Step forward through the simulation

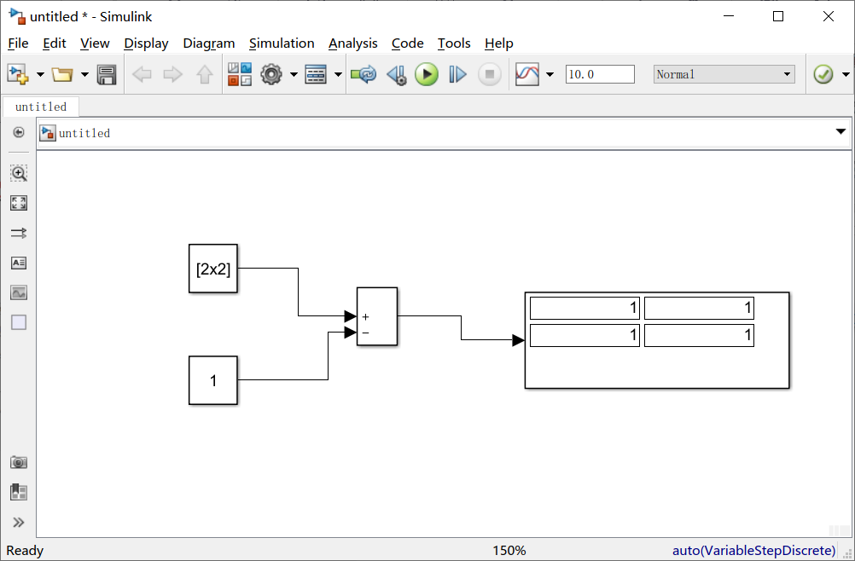coord(457,74)
